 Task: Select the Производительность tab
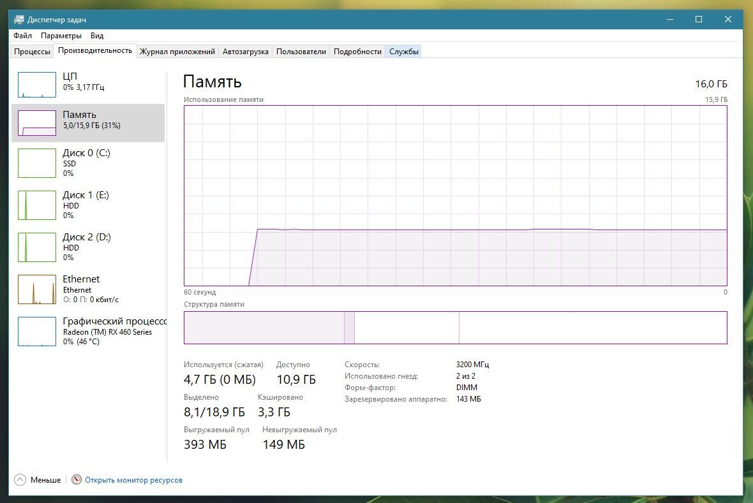95,50
